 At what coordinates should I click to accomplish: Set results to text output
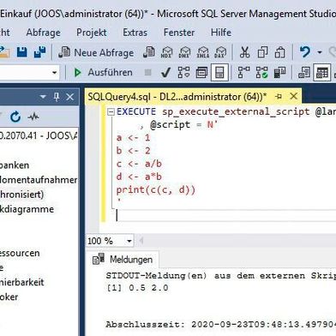tap(304, 73)
